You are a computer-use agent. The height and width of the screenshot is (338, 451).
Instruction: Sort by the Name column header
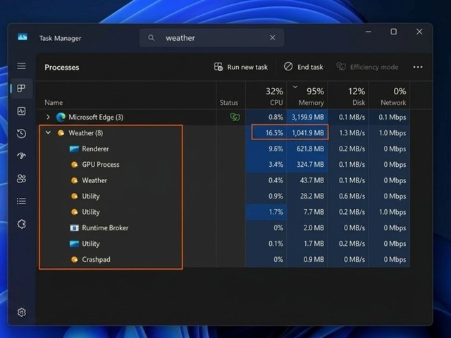54,103
